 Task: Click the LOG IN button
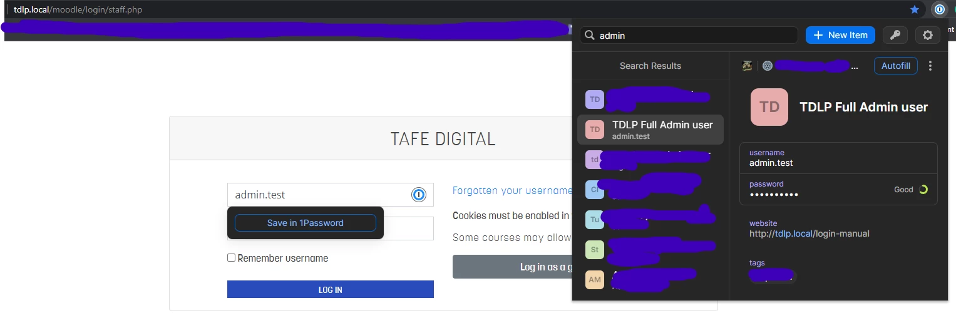click(x=331, y=289)
